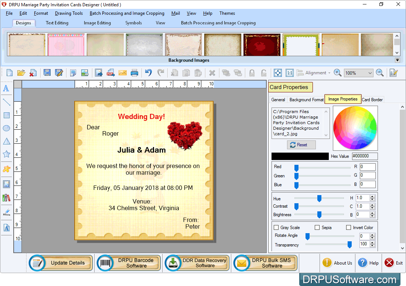Decrease the Transparency value stepper
This screenshot has height=286, width=406.
tap(372, 245)
